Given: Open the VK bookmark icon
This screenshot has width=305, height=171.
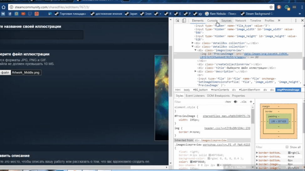Looking at the screenshot, I should [x=3, y=14].
